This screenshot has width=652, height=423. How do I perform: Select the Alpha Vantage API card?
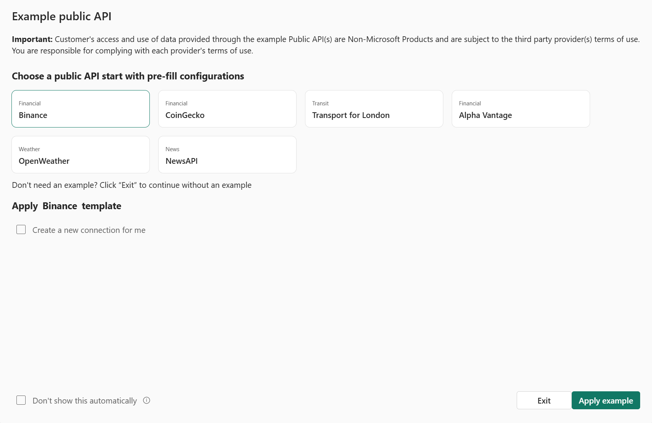coord(521,109)
